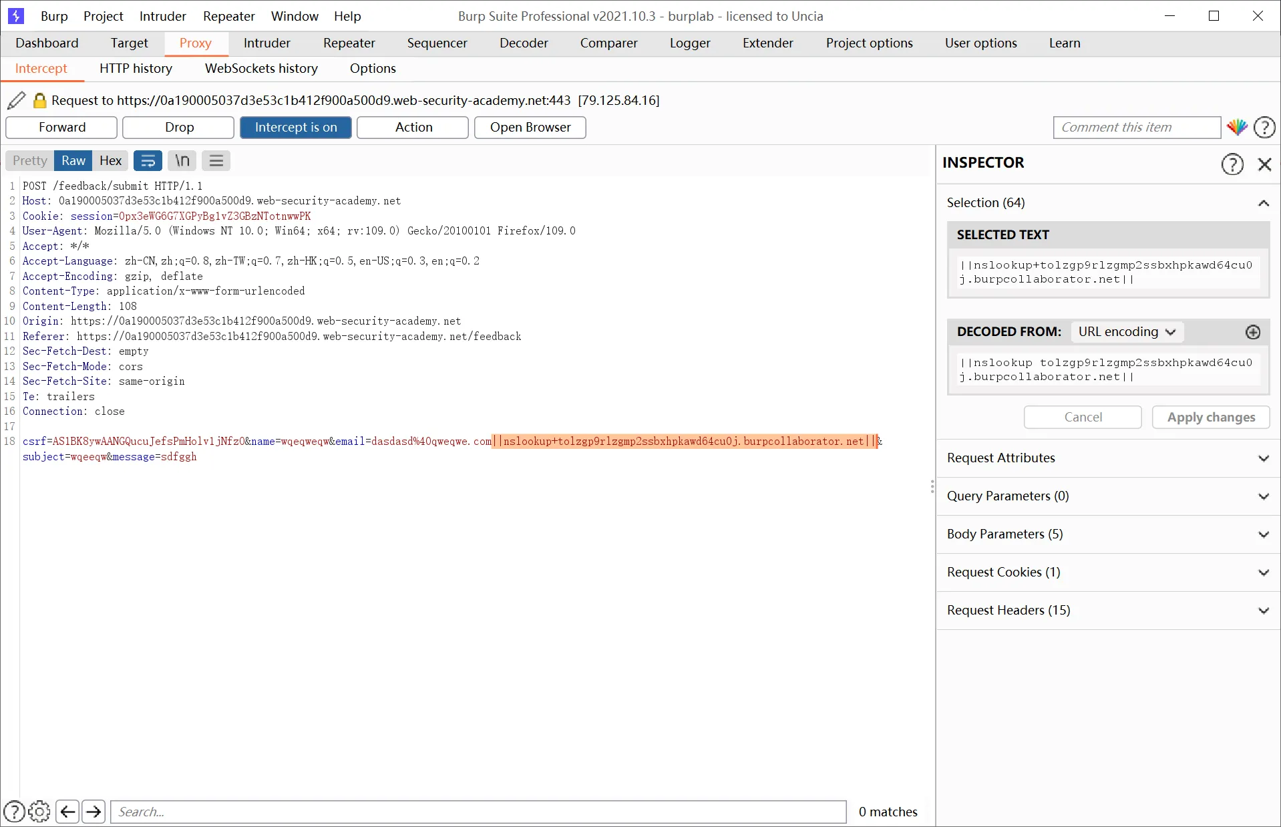Switch to the Sequencer tab
The height and width of the screenshot is (827, 1281).
[x=437, y=43]
